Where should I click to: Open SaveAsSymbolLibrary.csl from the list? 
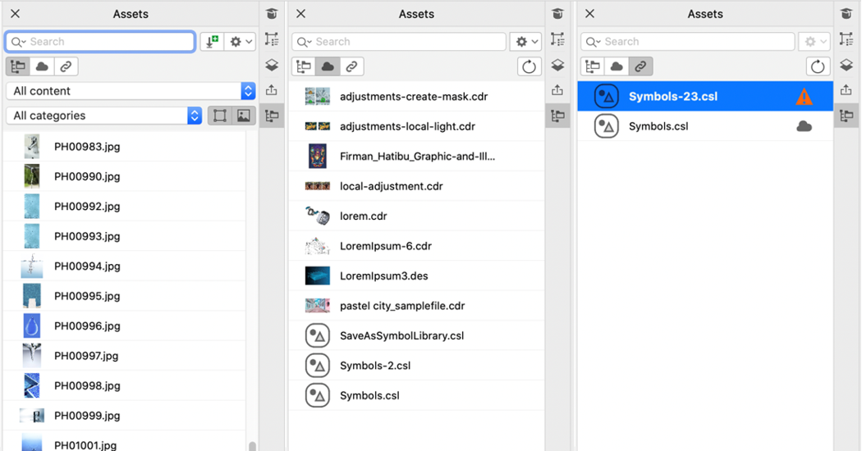pos(401,335)
